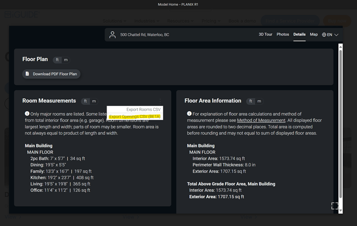Open the Photos tab
Image resolution: width=357 pixels, height=226 pixels.
pos(283,34)
